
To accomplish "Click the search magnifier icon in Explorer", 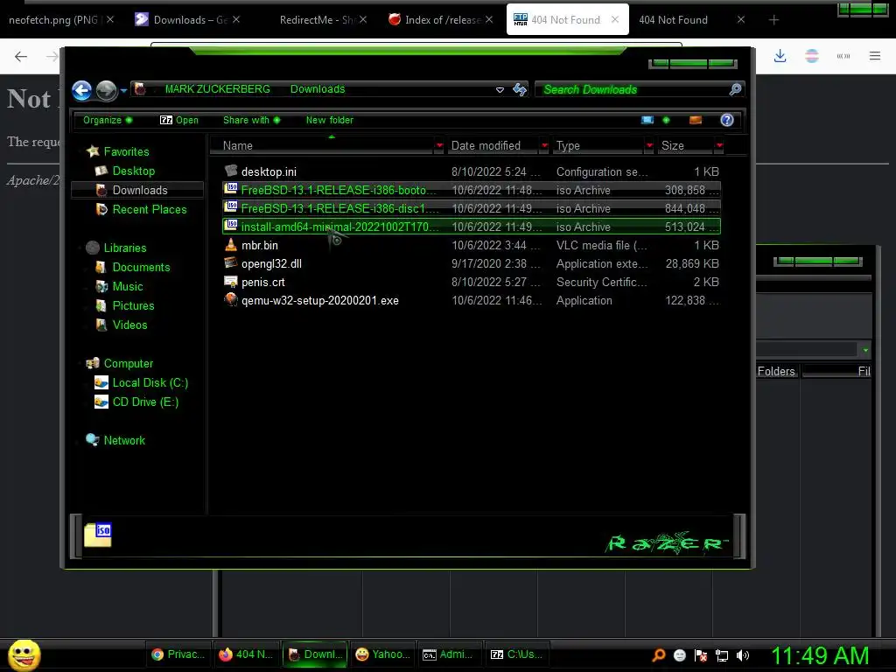I will (x=735, y=89).
